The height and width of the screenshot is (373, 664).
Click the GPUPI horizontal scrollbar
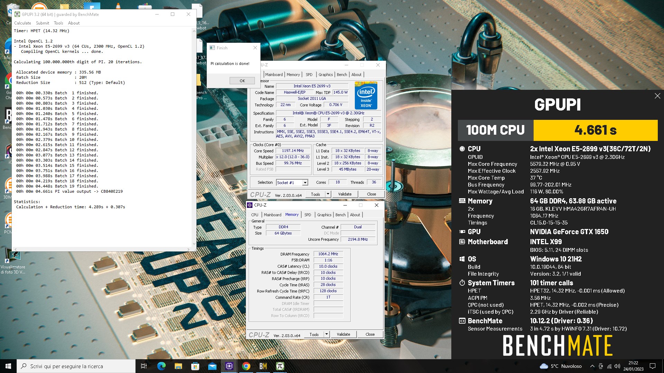point(102,249)
